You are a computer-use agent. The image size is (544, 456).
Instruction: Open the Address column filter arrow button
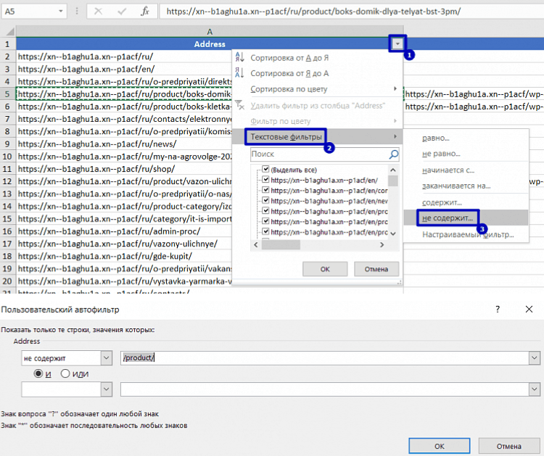(x=397, y=44)
